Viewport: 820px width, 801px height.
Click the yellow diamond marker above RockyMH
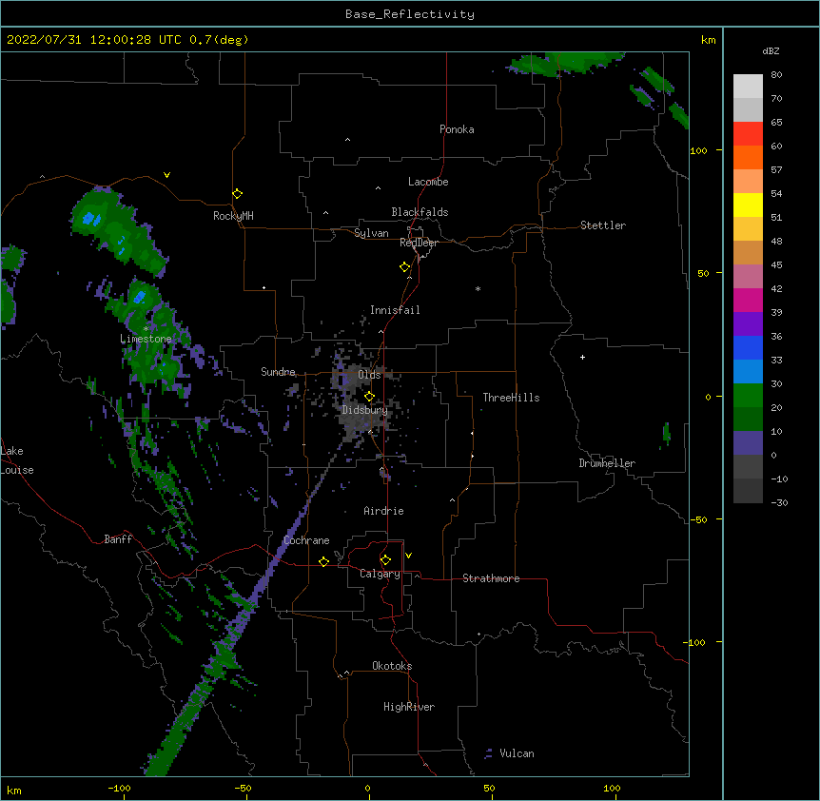click(238, 194)
